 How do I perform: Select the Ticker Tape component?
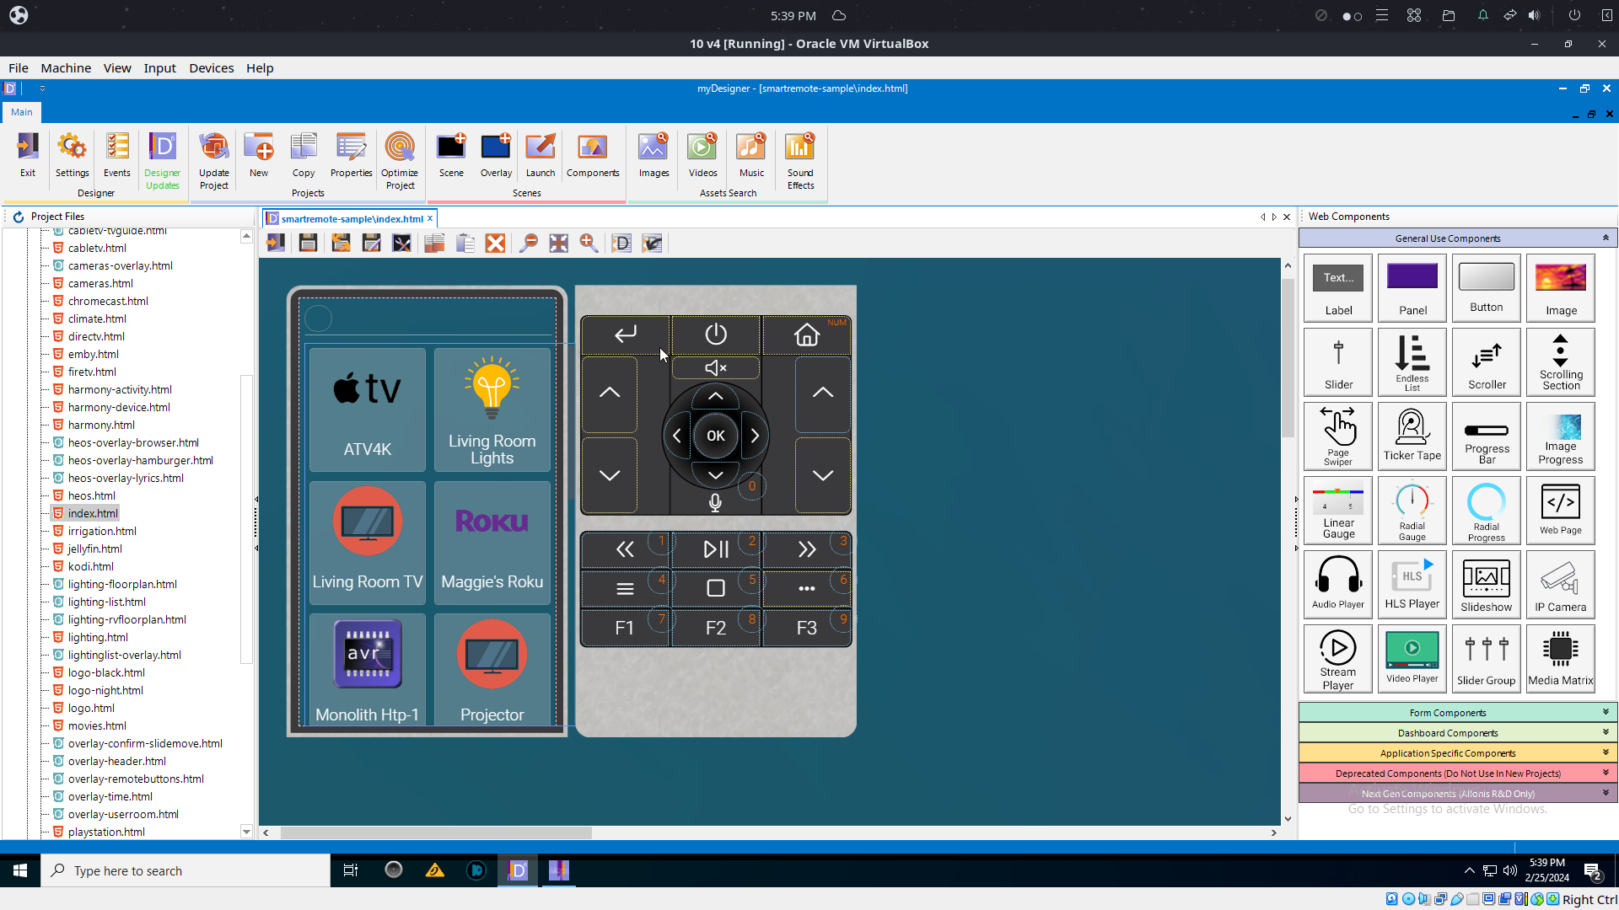pyautogui.click(x=1412, y=436)
